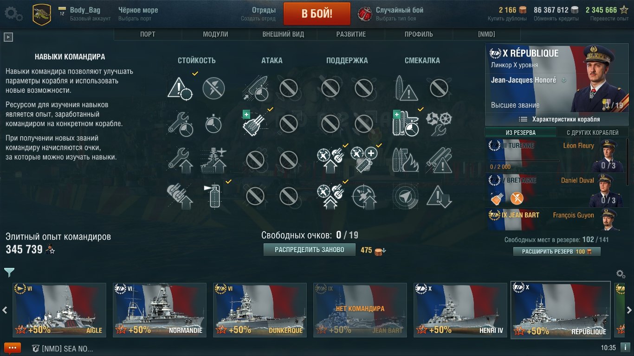634x356 pixels.
Task: Switch to the МОДУЛИ tab
Action: [215, 34]
